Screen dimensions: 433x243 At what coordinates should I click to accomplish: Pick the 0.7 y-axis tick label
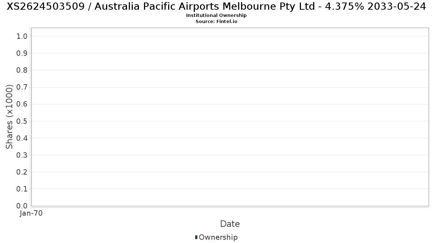point(22,87)
